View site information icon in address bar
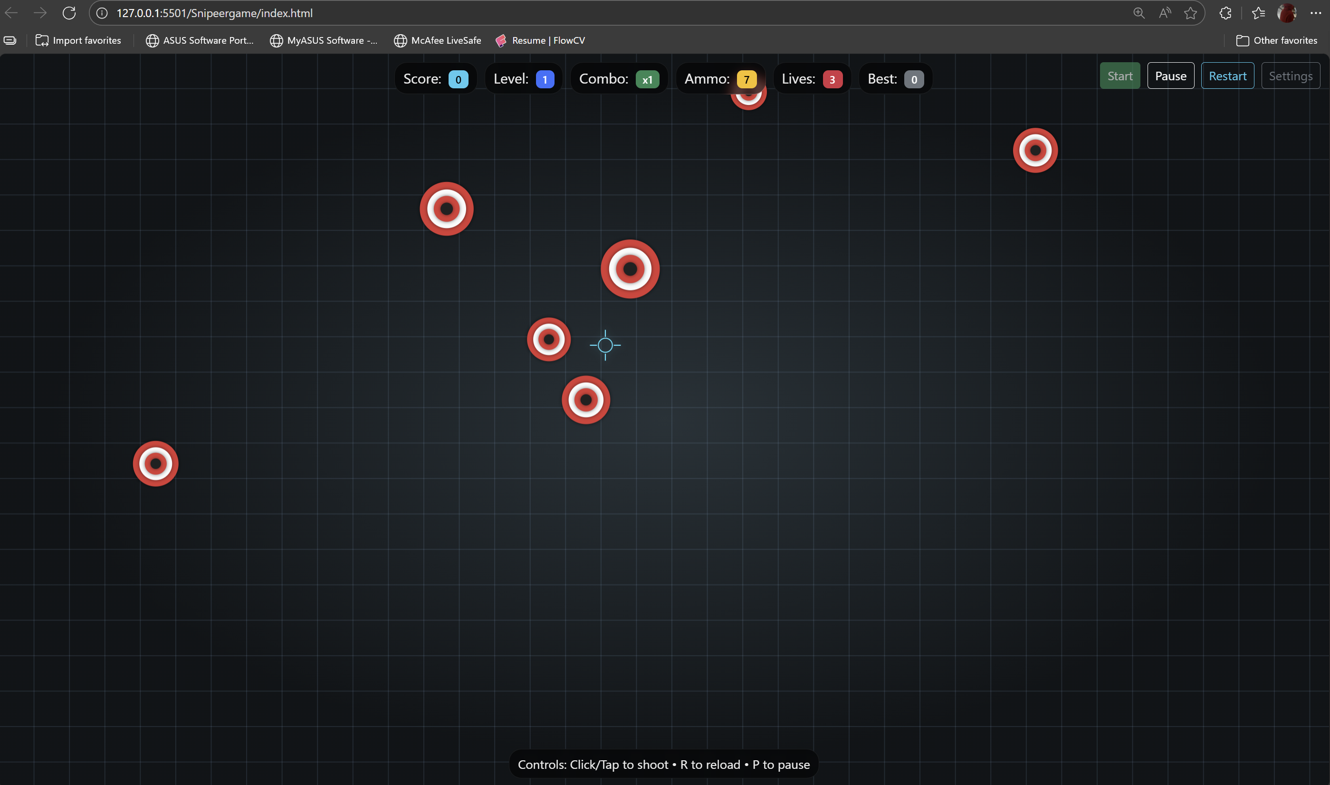Screen dimensions: 1330x785 coord(102,13)
